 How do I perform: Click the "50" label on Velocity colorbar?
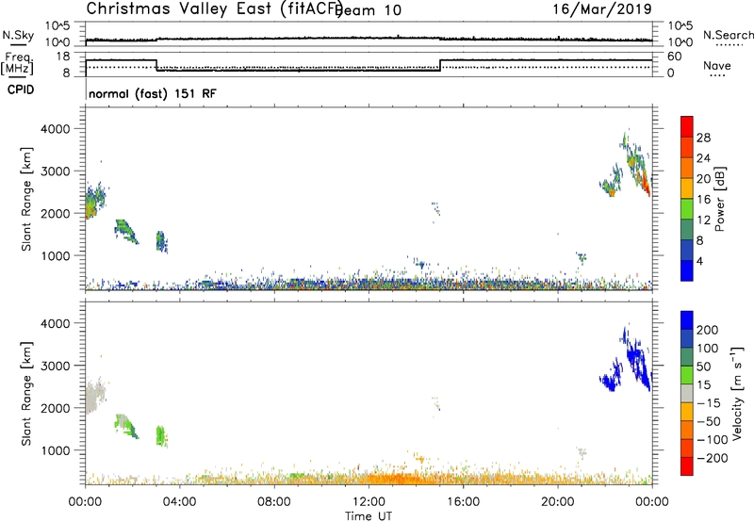(703, 367)
